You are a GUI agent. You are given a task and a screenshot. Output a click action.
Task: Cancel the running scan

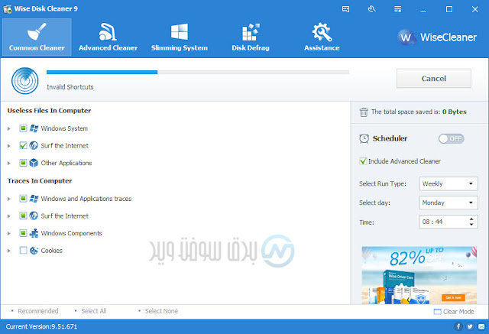[433, 79]
